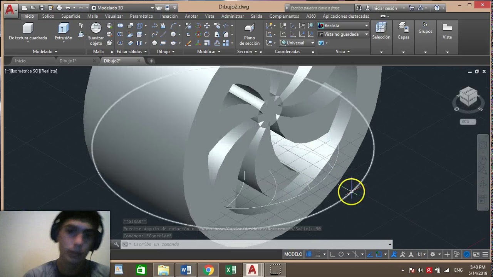Open the Dibujo1* drawing tab

[68, 61]
